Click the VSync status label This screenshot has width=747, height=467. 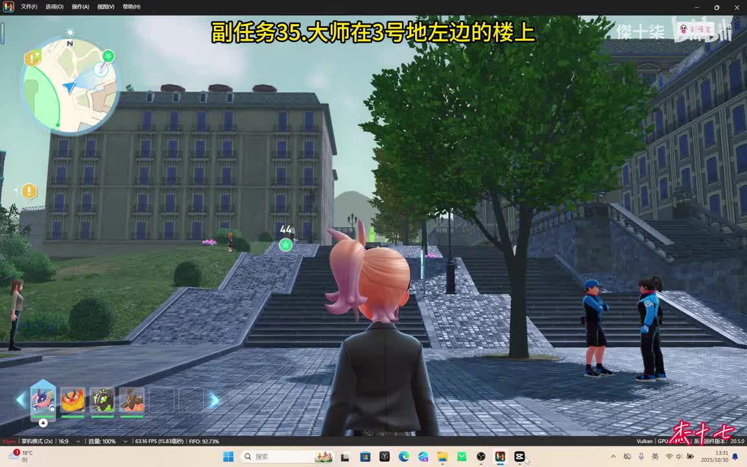pos(9,441)
